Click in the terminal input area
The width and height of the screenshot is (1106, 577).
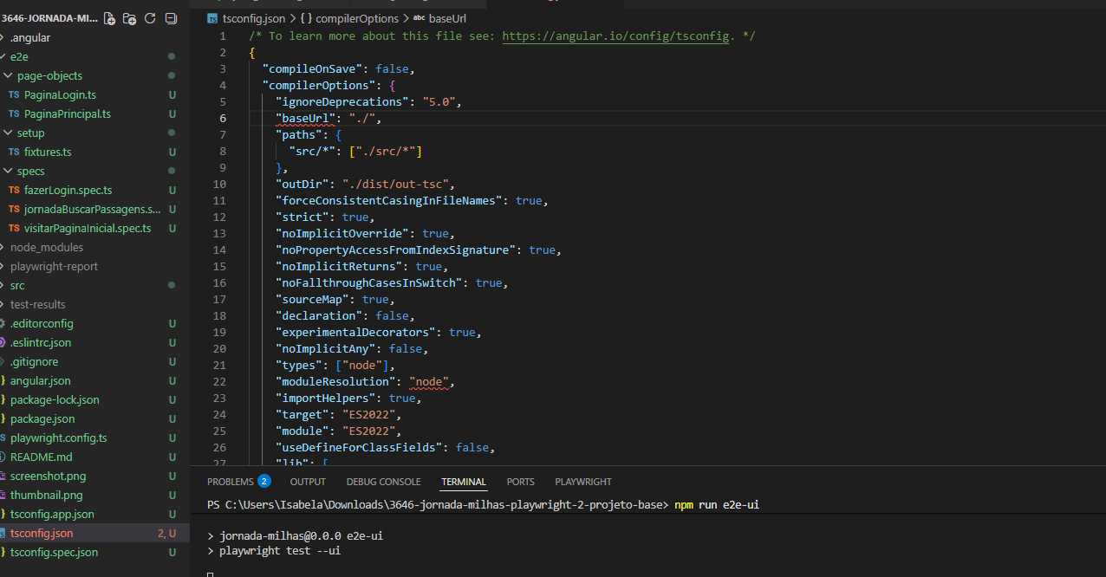(x=607, y=567)
